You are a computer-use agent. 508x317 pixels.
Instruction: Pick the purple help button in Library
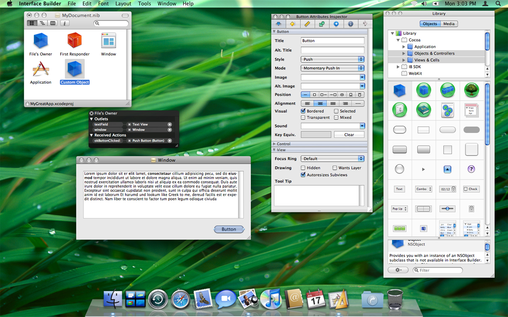[471, 169]
